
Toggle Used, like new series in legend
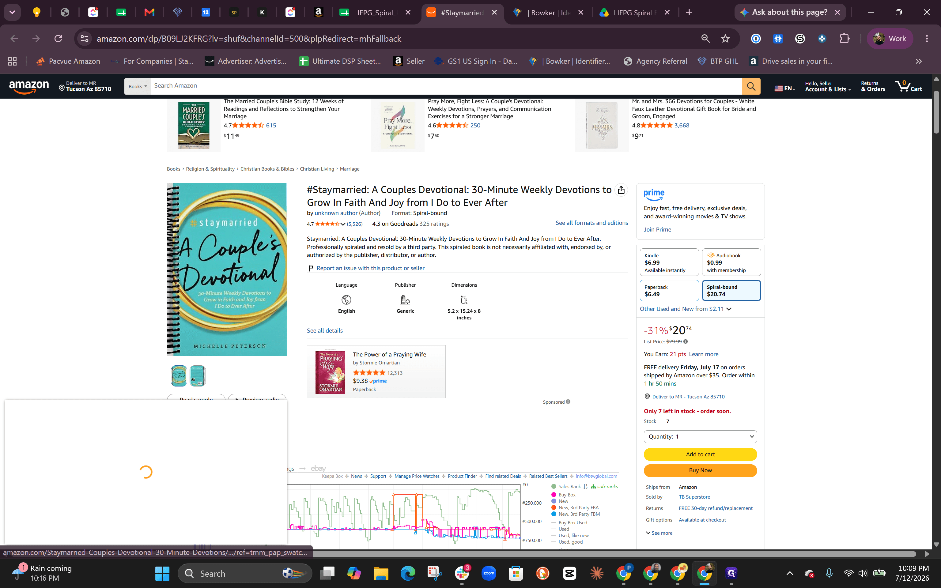570,536
